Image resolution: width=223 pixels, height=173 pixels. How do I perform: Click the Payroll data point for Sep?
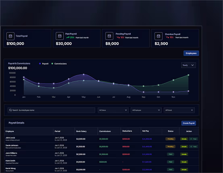click(x=144, y=92)
